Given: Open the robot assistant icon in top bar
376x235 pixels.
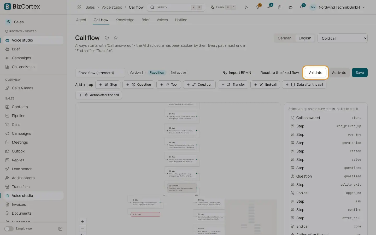Looking at the screenshot, I should pyautogui.click(x=291, y=7).
